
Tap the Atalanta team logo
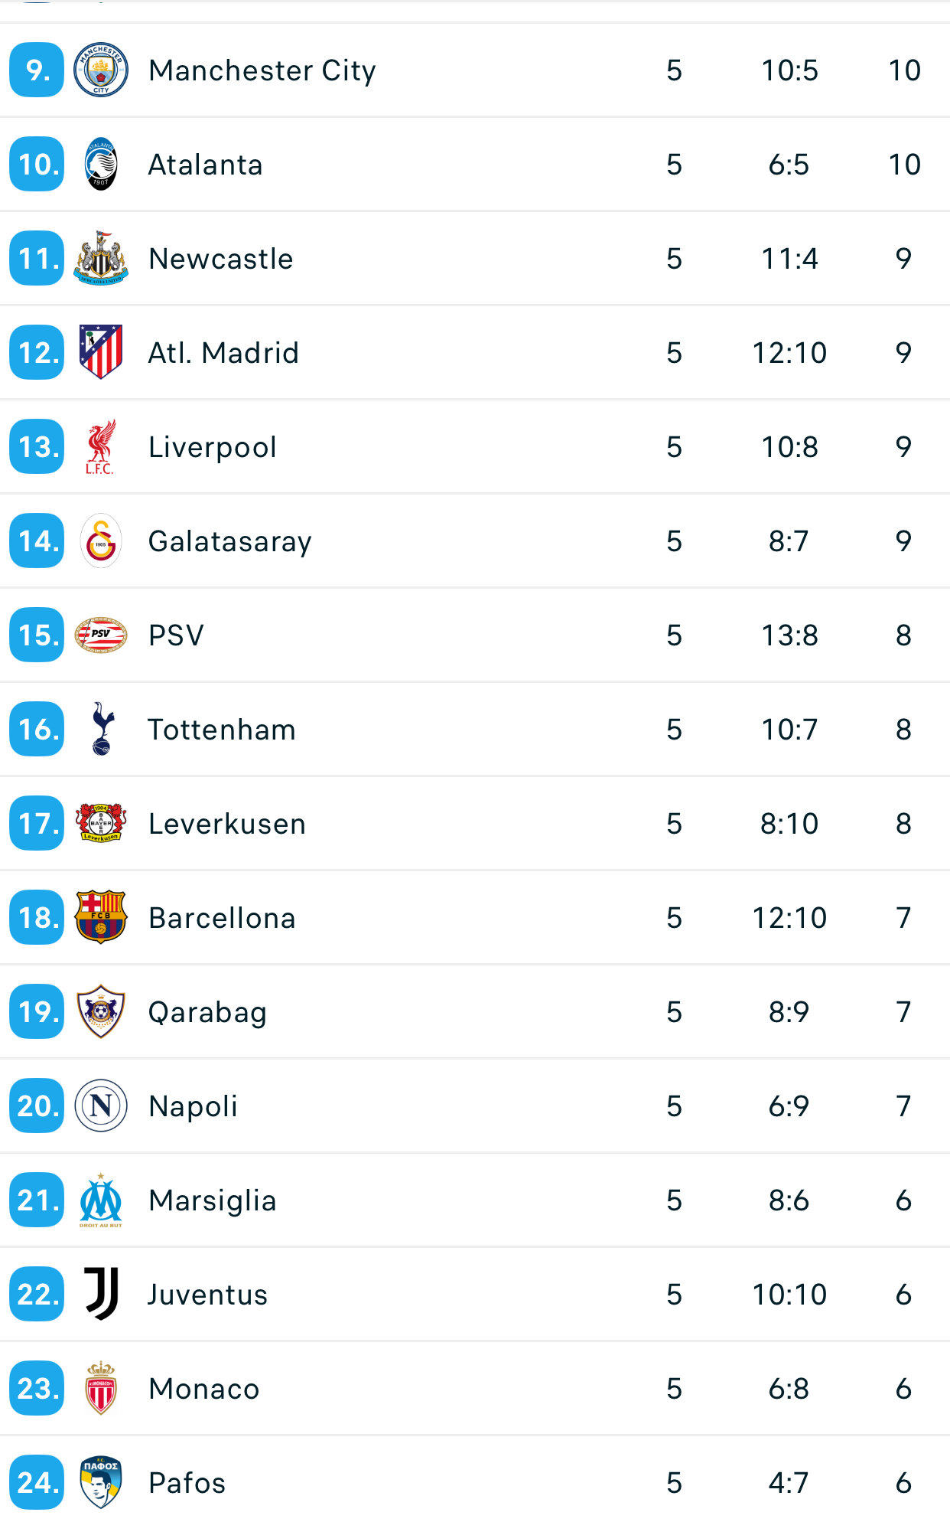[101, 164]
